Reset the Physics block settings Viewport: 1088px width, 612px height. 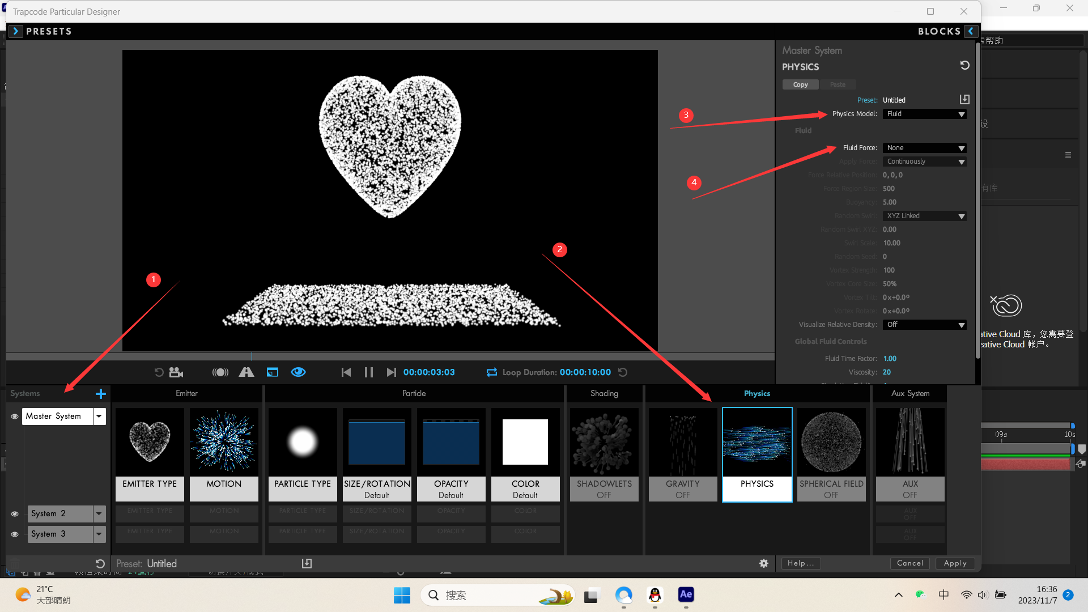coord(964,66)
